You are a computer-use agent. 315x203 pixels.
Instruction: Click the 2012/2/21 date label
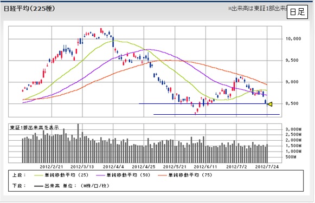52,167
